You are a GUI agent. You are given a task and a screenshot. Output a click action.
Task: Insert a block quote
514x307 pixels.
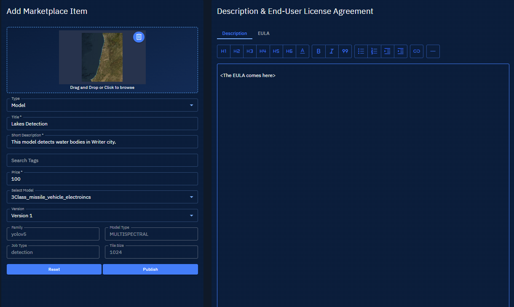[345, 51]
